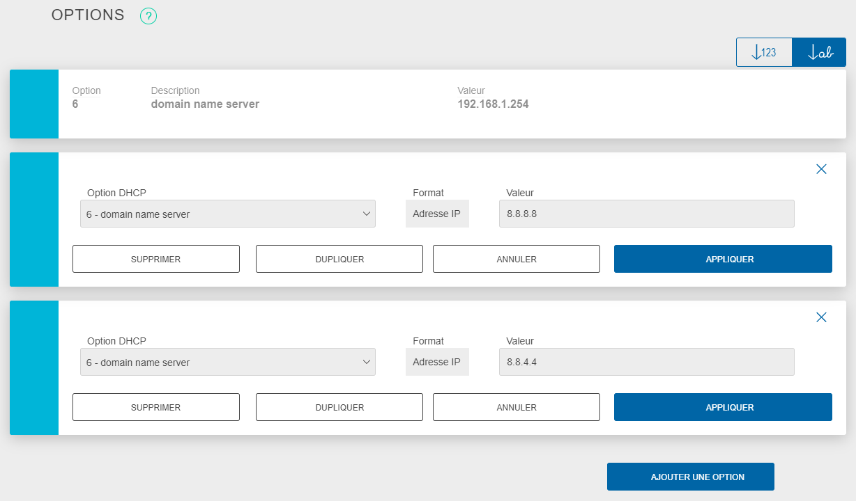Viewport: 856px width, 501px height.
Task: Close the 8.8.8.8 option editor
Action: pyautogui.click(x=821, y=169)
